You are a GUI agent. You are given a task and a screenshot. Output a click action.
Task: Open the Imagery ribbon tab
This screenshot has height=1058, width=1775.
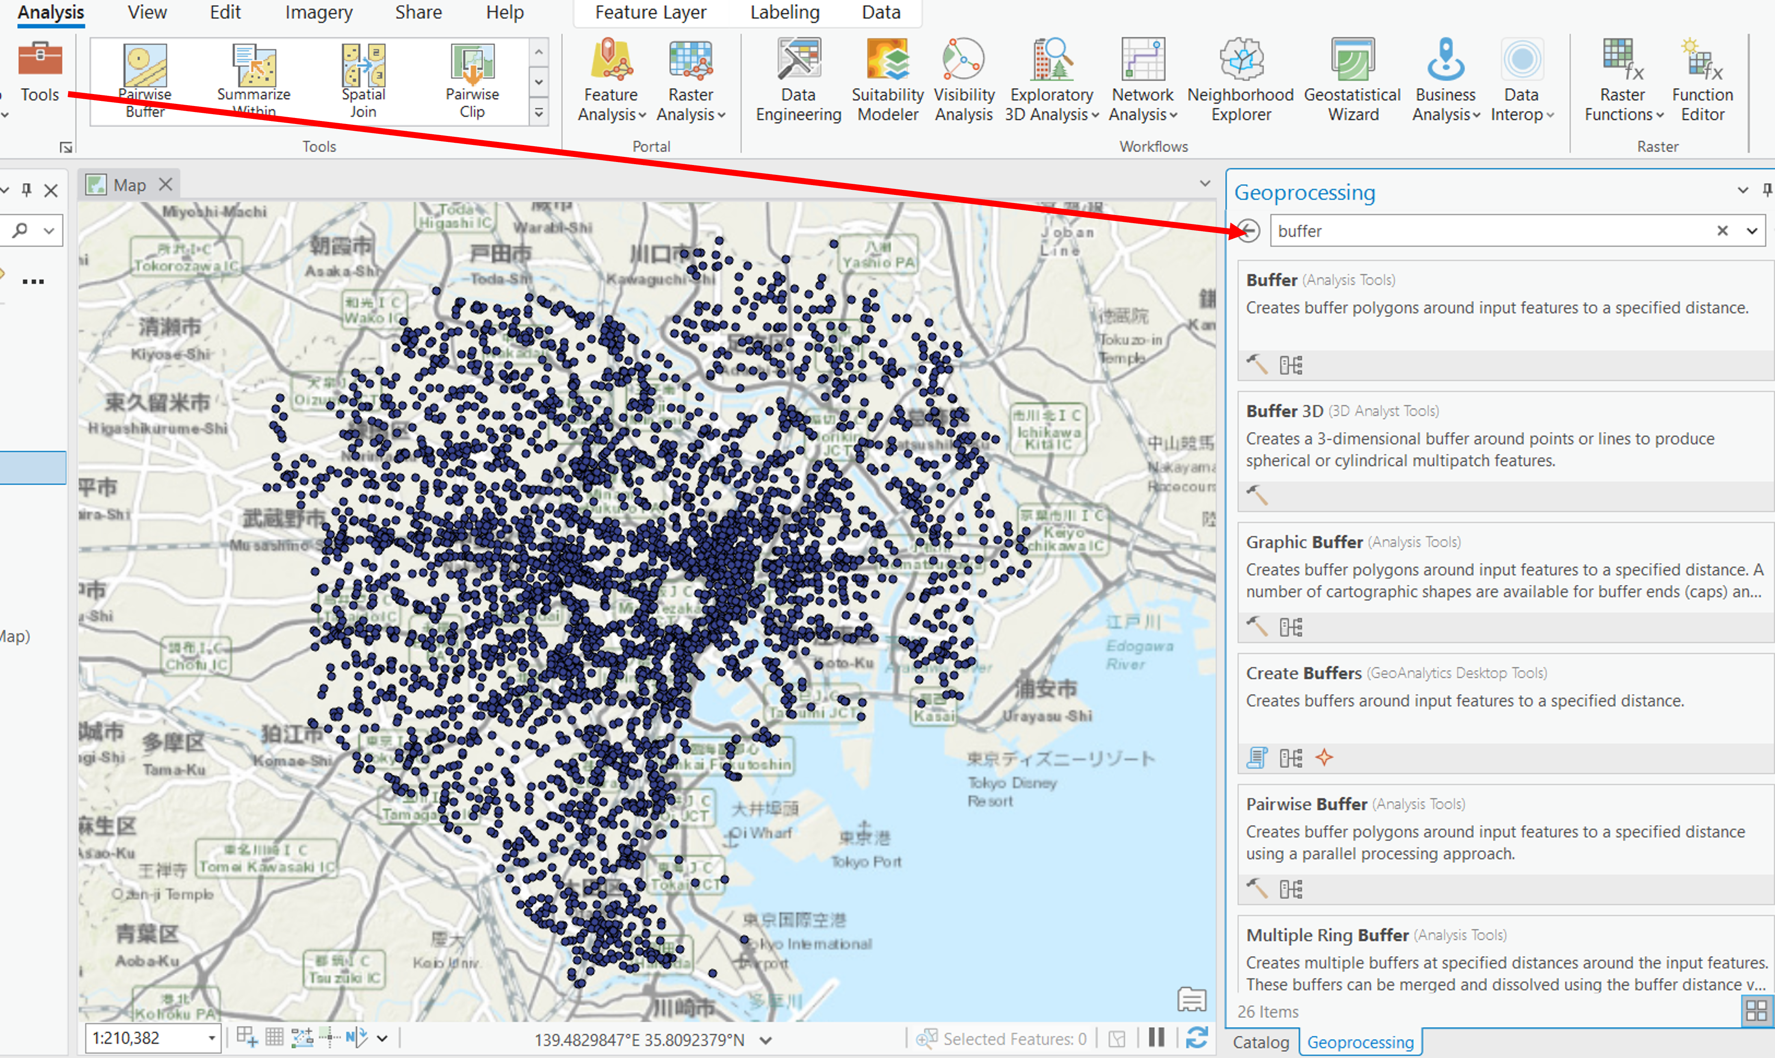click(319, 12)
